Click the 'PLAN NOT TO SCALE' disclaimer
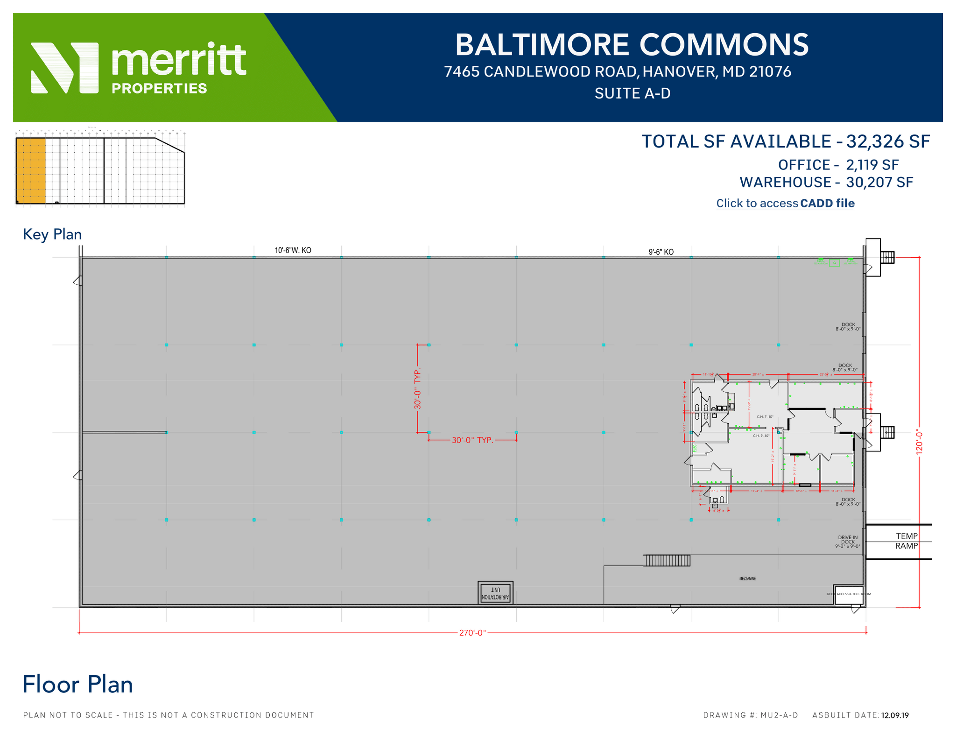The height and width of the screenshot is (739, 956). pos(169,715)
